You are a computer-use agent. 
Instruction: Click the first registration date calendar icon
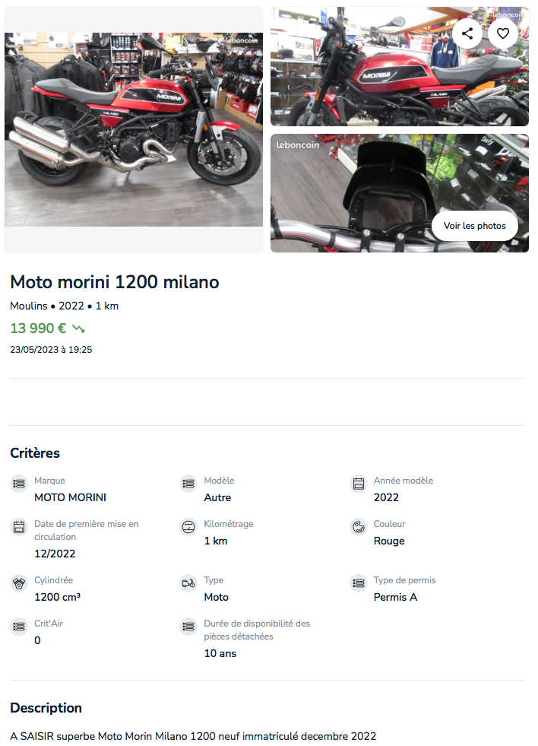pyautogui.click(x=19, y=527)
